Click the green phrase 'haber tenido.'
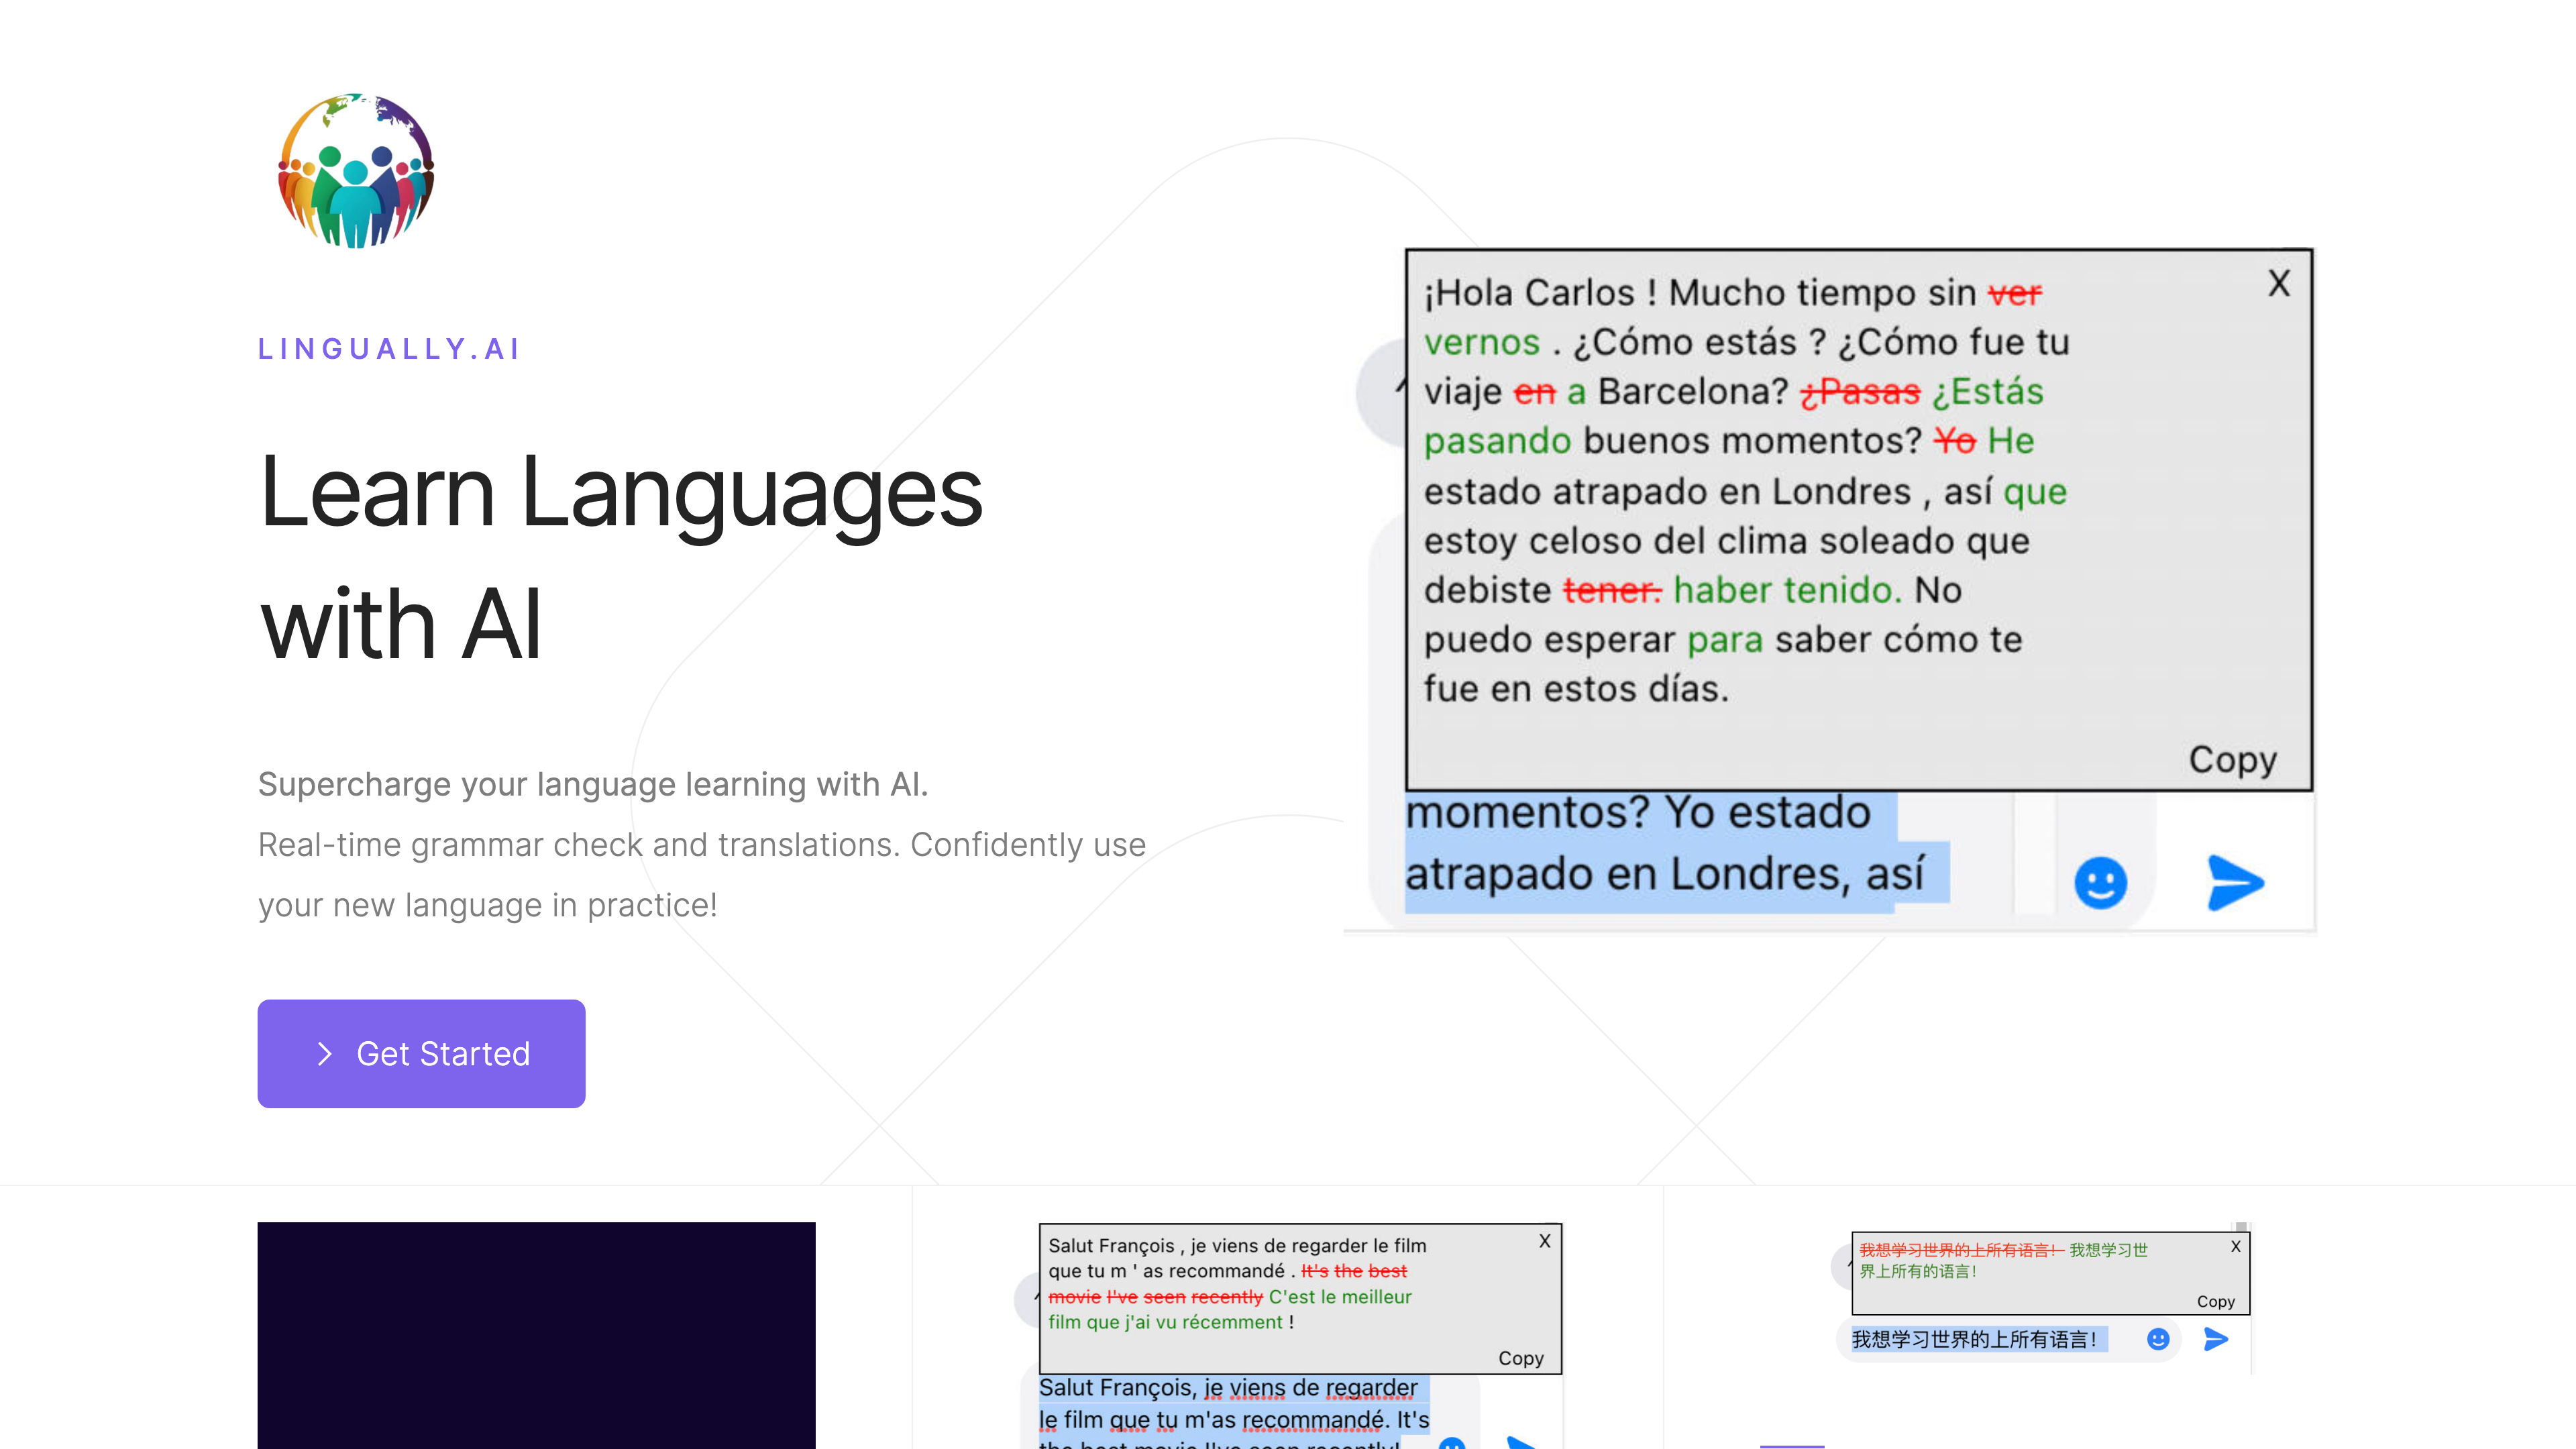The height and width of the screenshot is (1449, 2576). coord(1787,590)
